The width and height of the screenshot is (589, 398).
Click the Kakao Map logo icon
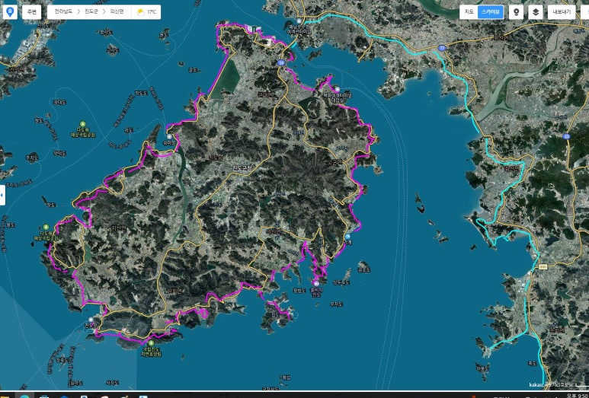pyautogui.click(x=10, y=12)
